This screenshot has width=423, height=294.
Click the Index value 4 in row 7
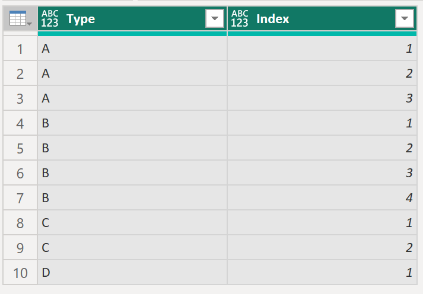click(322, 198)
